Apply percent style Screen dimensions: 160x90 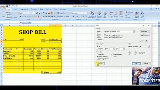click(77, 16)
